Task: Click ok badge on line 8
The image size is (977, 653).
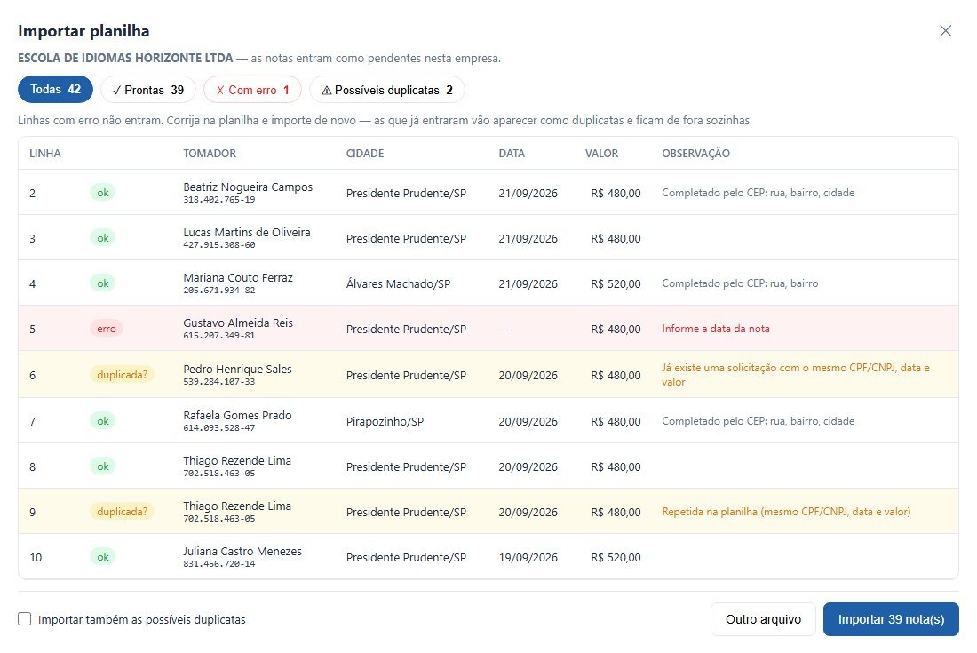Action: (x=103, y=466)
